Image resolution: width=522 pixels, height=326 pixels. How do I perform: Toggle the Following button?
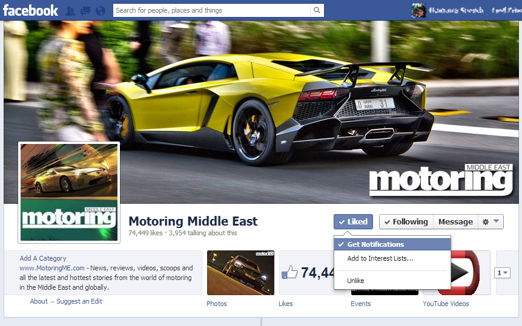[406, 222]
